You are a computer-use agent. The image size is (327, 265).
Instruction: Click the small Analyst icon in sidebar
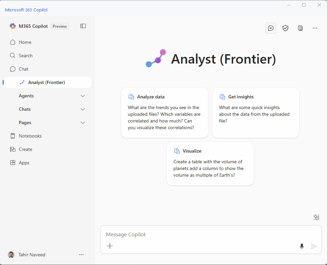pyautogui.click(x=22, y=82)
